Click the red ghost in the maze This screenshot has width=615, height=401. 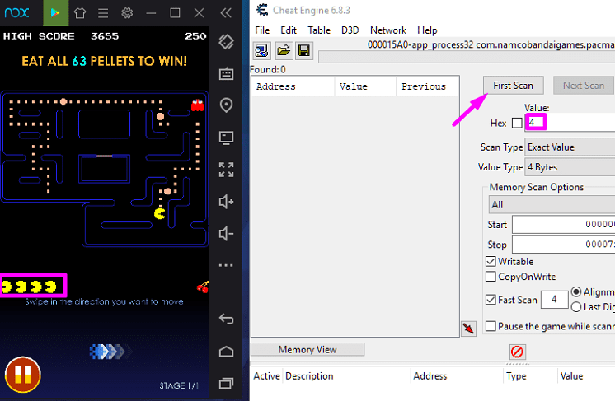197,105
